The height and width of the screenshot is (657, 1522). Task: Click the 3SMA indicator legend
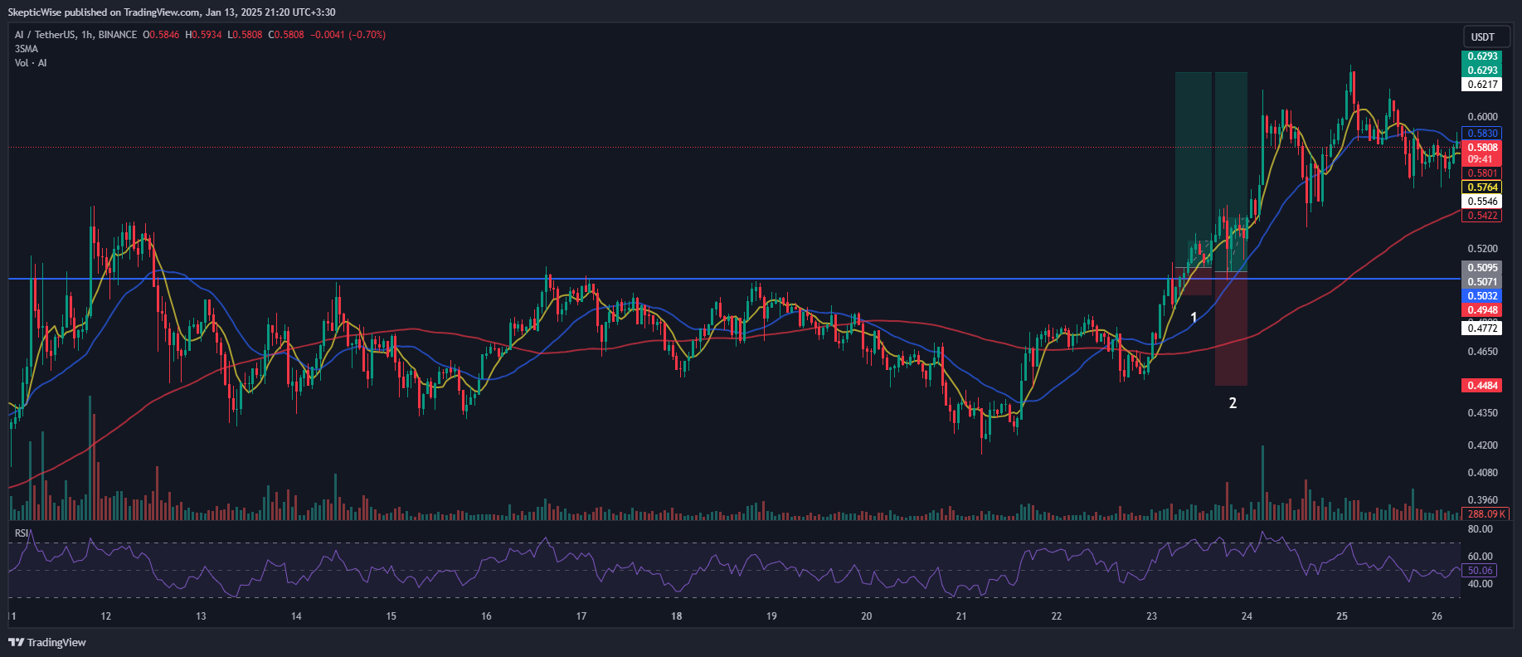(x=27, y=49)
